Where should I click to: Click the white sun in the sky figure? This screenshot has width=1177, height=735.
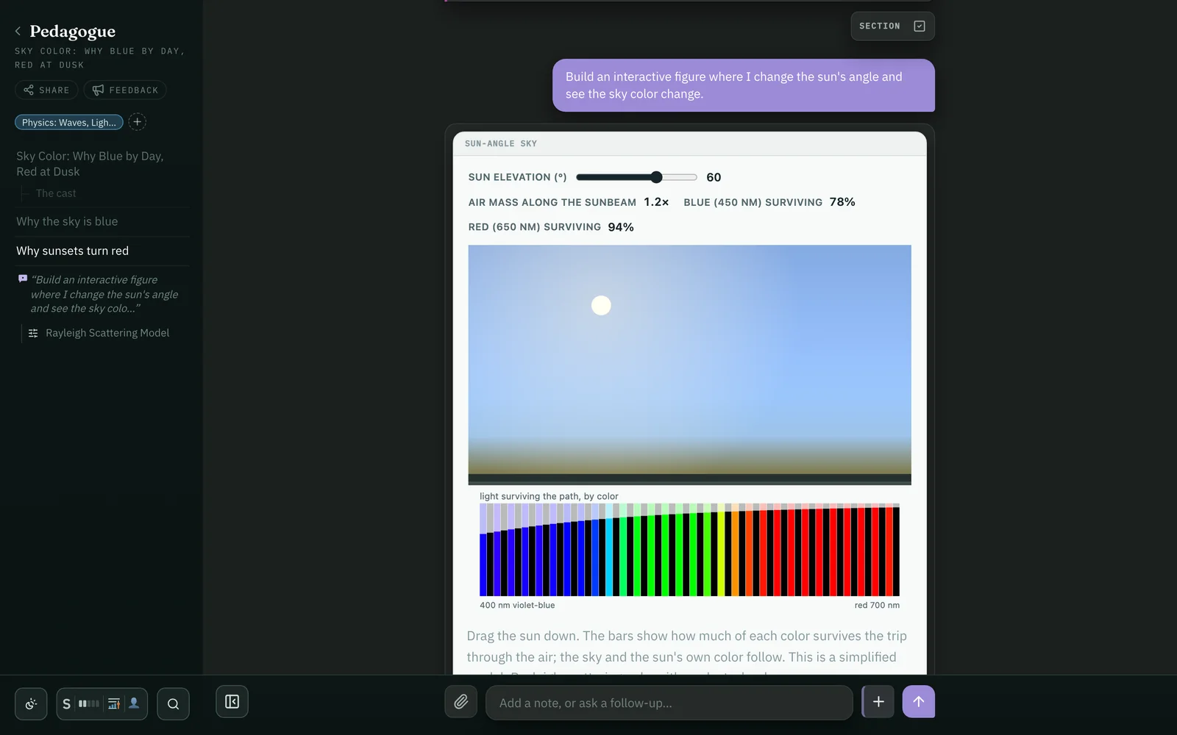[x=601, y=305]
